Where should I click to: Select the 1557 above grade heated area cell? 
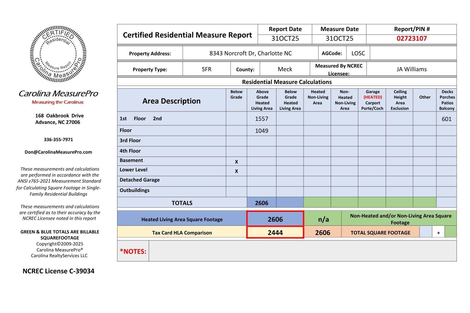261,119
